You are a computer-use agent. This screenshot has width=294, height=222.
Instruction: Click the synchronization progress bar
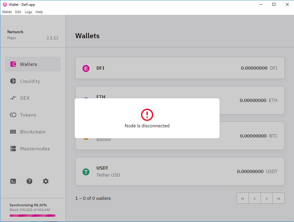coord(33,216)
